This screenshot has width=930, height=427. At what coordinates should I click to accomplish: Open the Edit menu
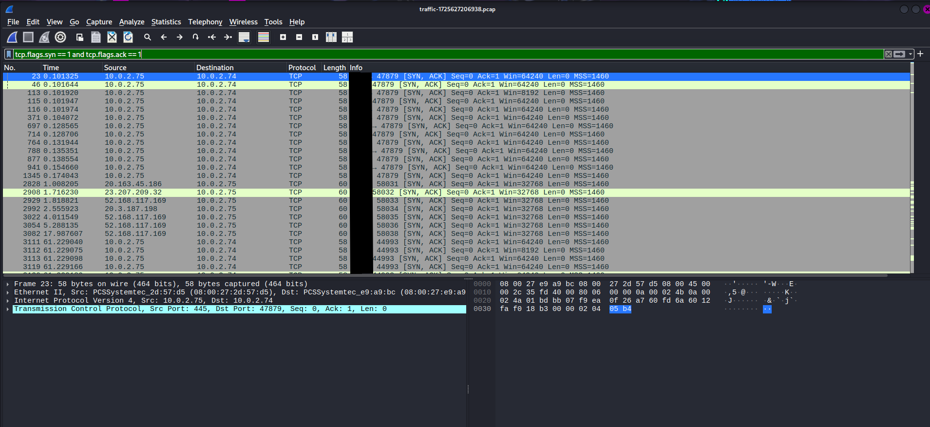click(x=33, y=22)
